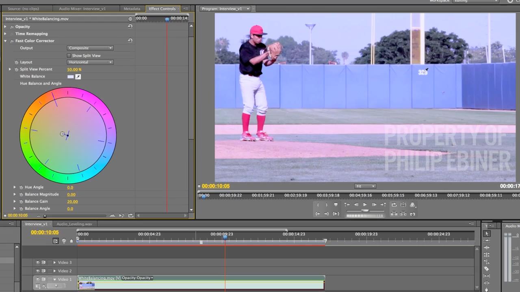Viewport: 520px width, 292px height.
Task: Select the Selection tool arrow in Tools panel
Action: click(x=487, y=234)
